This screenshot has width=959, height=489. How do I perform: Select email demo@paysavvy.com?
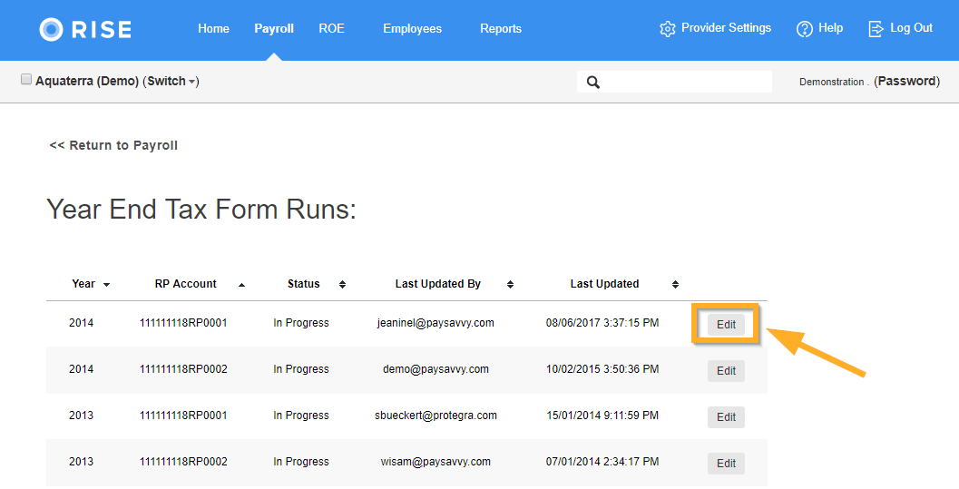pos(435,369)
